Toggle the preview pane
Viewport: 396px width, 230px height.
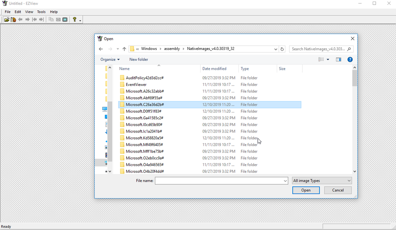point(339,60)
